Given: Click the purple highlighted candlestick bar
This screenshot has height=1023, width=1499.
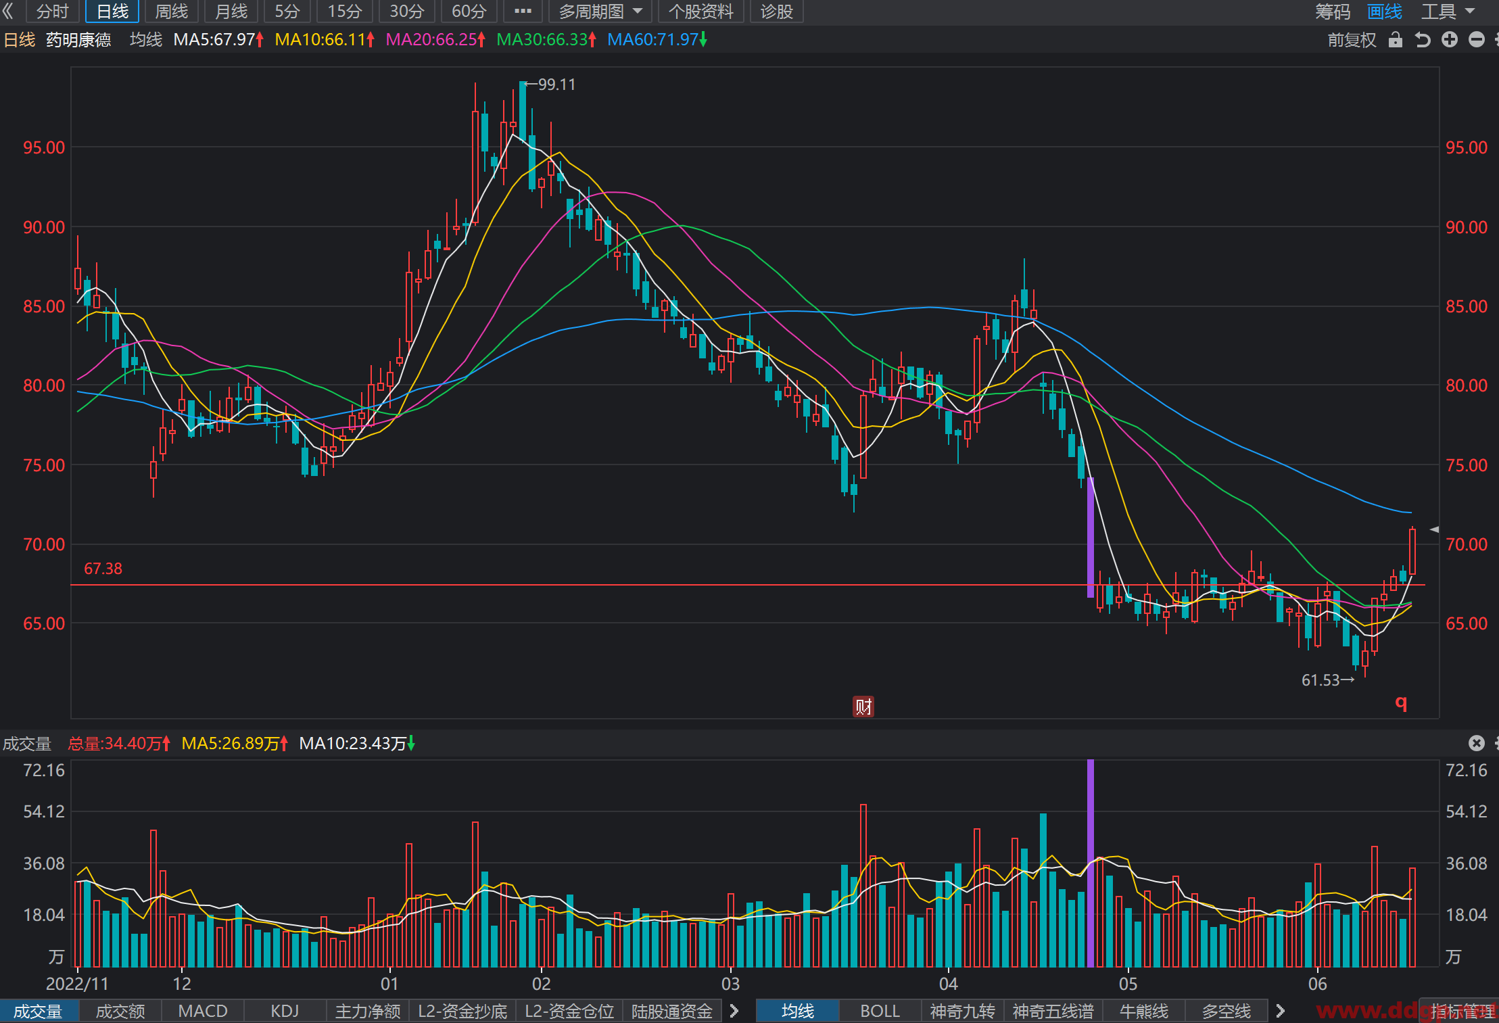Looking at the screenshot, I should (1090, 537).
